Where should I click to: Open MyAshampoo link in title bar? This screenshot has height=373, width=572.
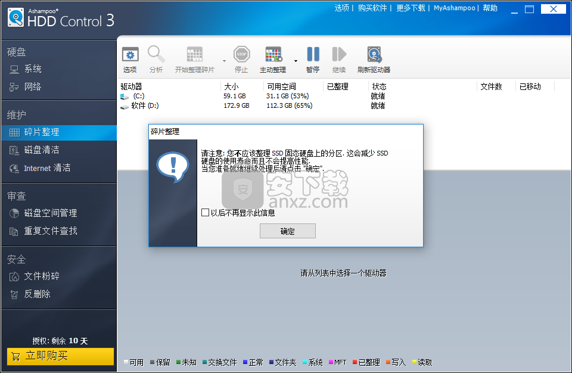(454, 8)
